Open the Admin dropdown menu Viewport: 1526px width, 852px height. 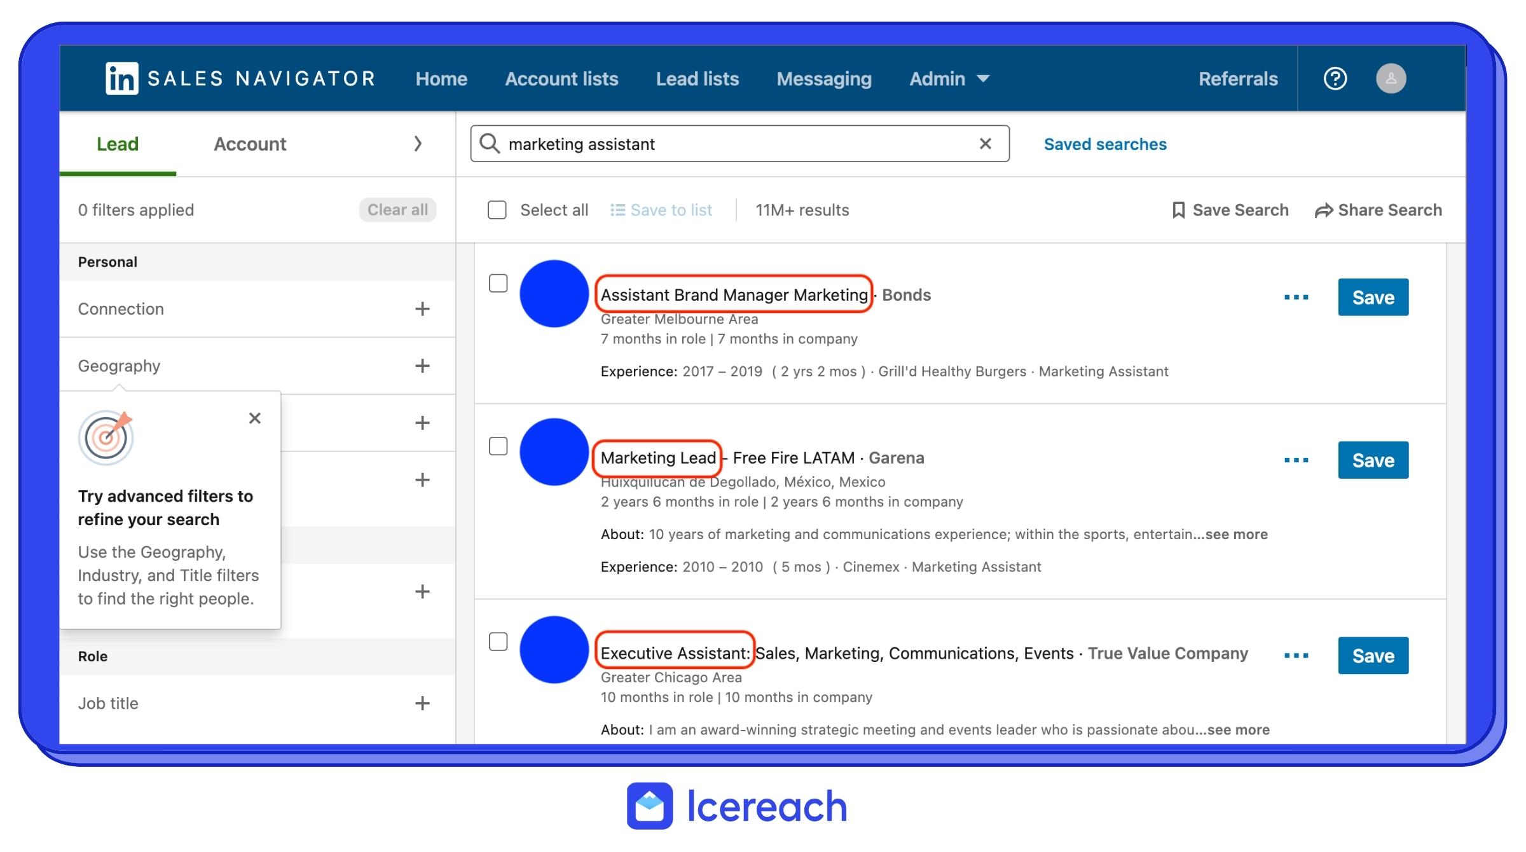[949, 79]
